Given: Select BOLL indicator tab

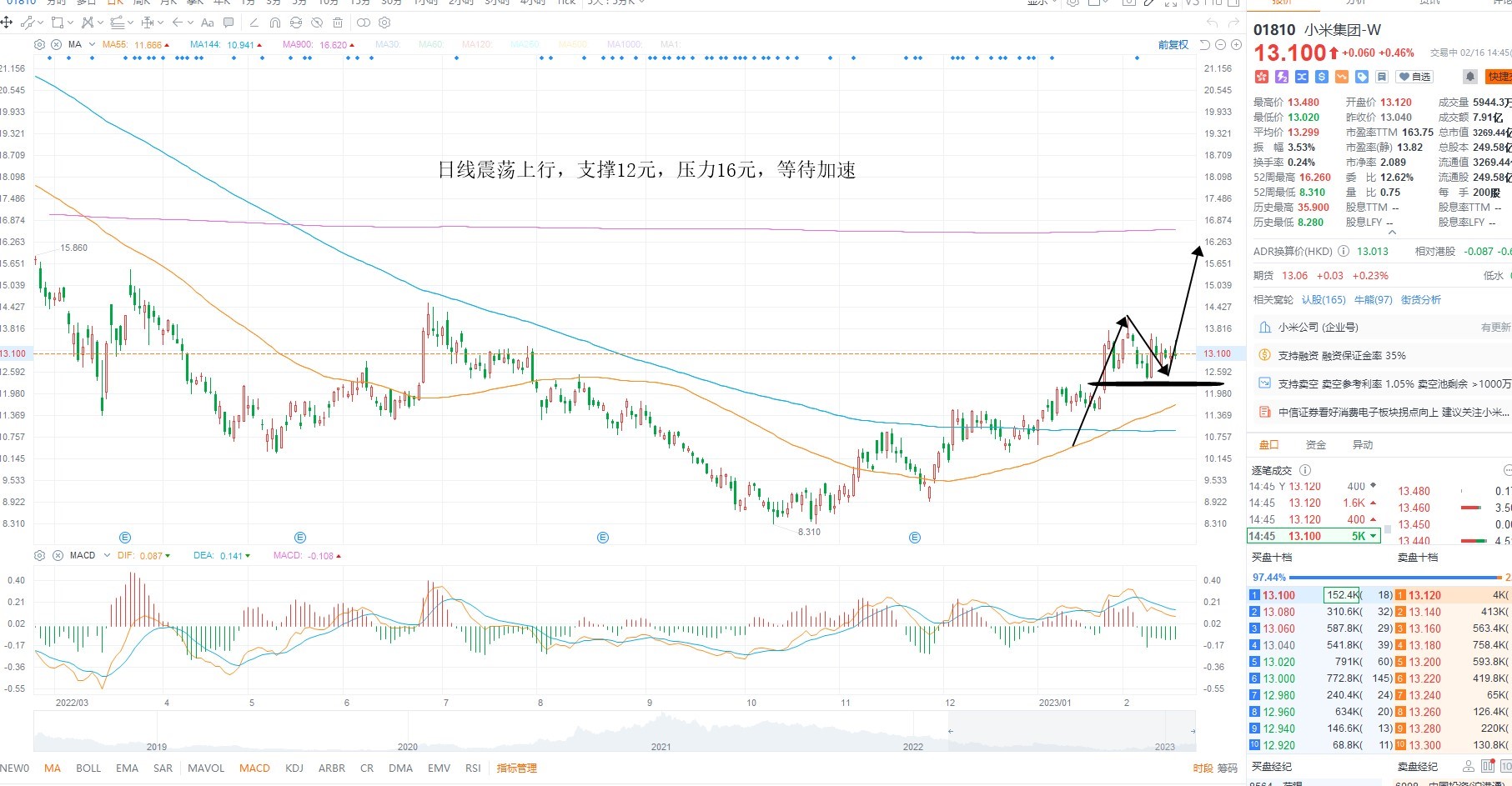Looking at the screenshot, I should tap(88, 768).
